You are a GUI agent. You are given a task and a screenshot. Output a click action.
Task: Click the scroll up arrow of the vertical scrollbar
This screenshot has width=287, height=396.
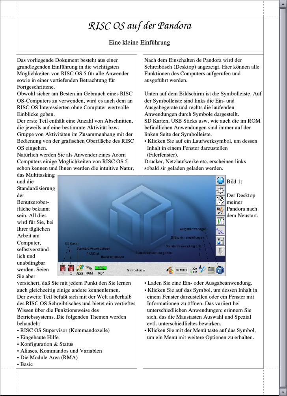(x=283, y=3)
